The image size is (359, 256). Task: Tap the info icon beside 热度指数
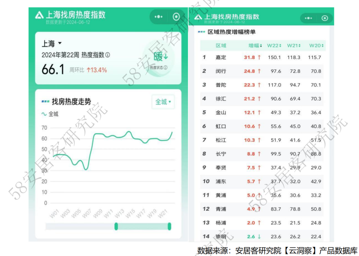coord(108,55)
